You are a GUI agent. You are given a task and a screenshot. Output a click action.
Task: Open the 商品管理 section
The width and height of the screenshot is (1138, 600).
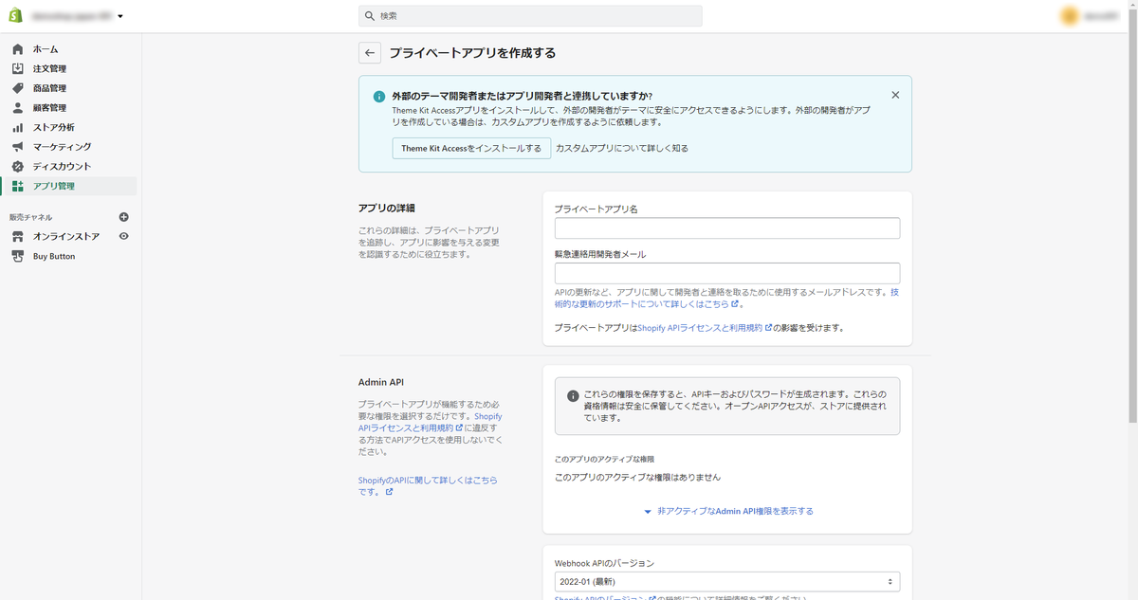[49, 87]
